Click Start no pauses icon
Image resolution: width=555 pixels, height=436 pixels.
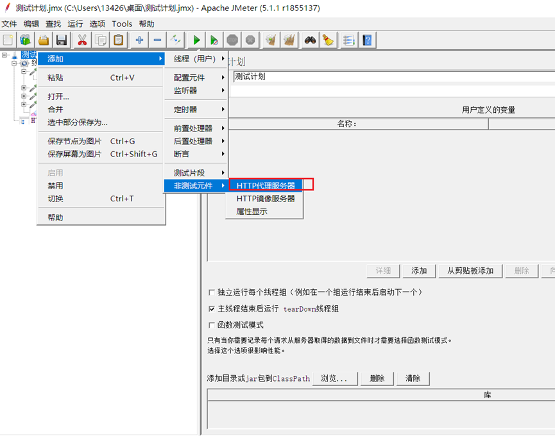tap(214, 40)
